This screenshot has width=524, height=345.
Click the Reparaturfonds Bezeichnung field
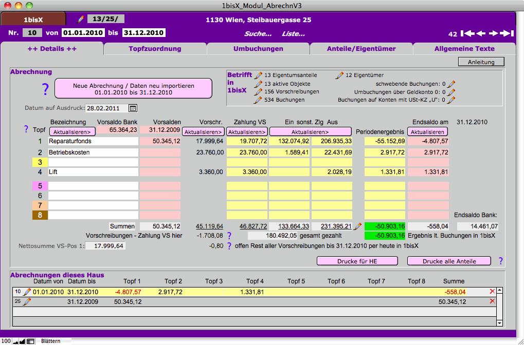[x=93, y=141]
